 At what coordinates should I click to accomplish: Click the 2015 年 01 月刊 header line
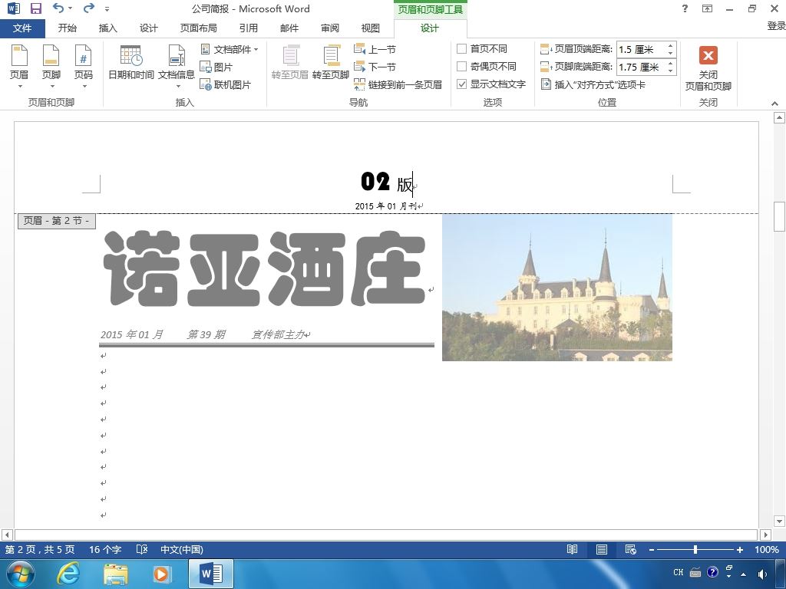click(x=386, y=206)
